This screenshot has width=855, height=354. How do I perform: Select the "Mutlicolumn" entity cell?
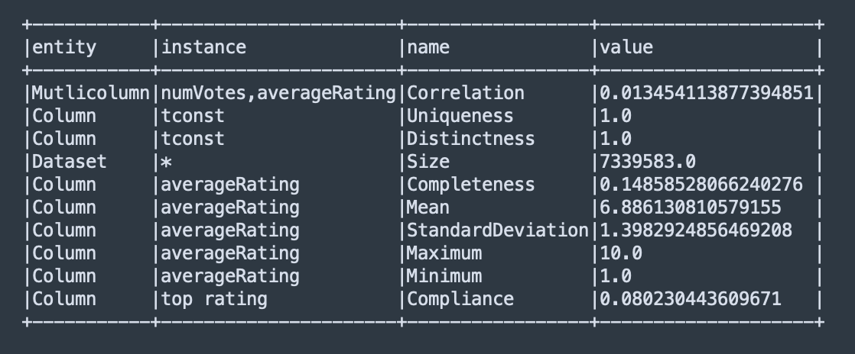(x=91, y=93)
